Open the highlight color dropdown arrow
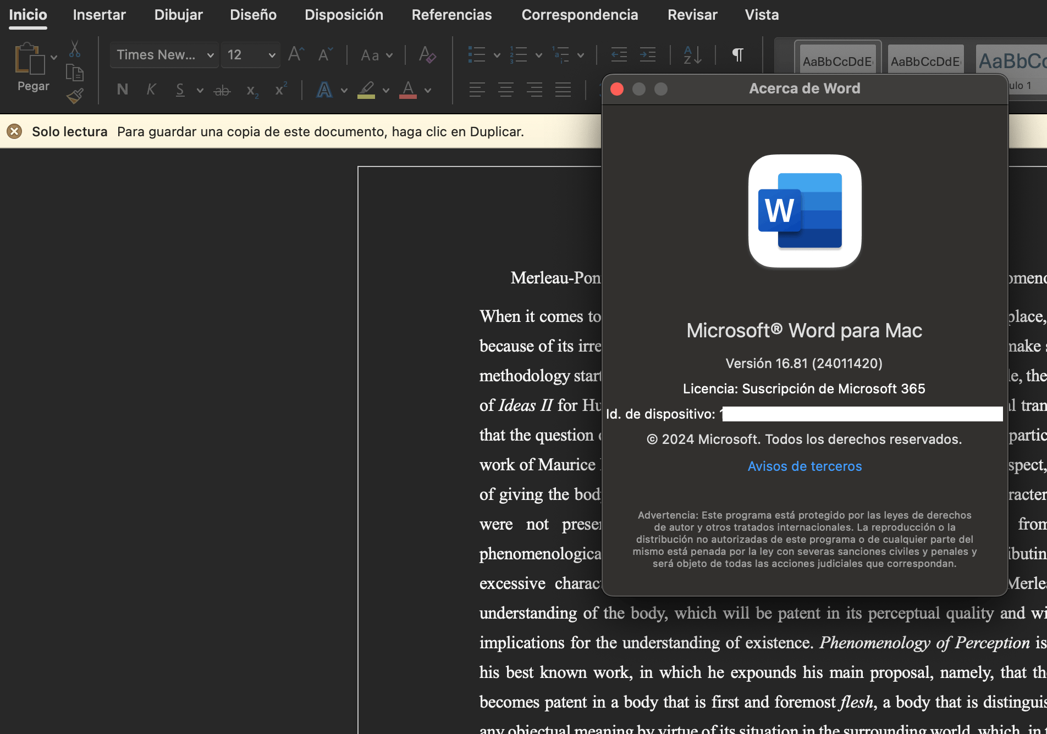The height and width of the screenshot is (734, 1047). click(x=385, y=91)
